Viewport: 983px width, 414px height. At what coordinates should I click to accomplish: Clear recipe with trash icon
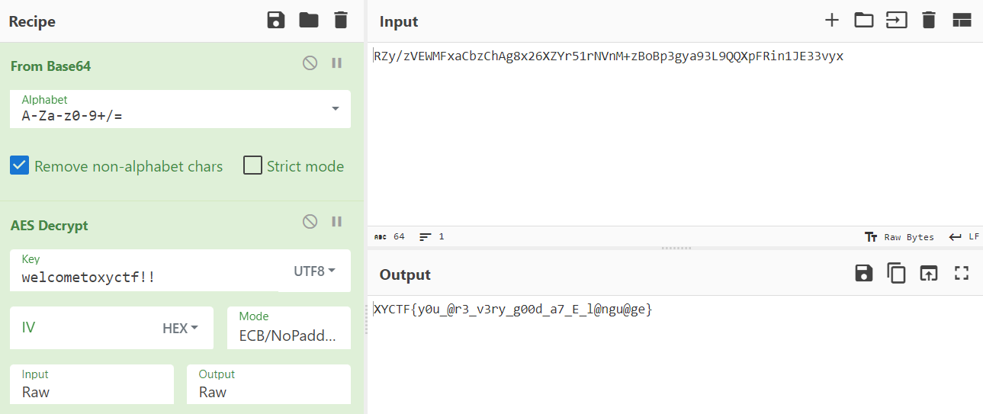point(341,21)
